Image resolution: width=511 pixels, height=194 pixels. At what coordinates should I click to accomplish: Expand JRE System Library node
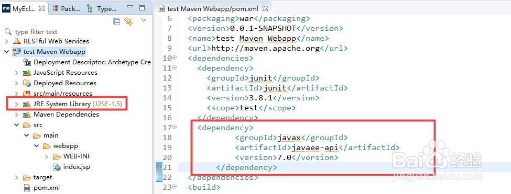[17, 104]
